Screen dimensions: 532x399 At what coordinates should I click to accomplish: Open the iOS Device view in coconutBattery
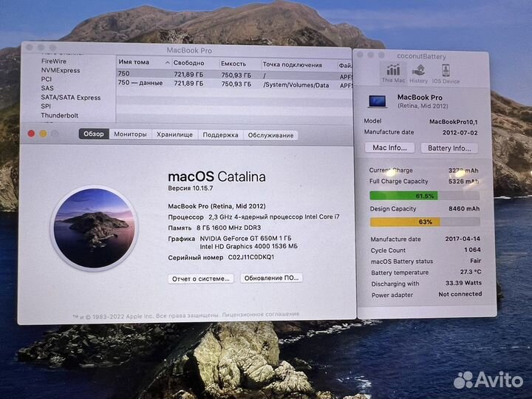(446, 74)
